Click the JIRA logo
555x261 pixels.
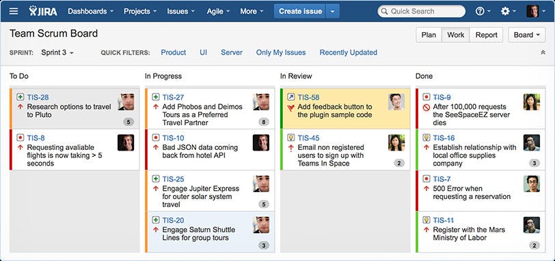coord(43,11)
